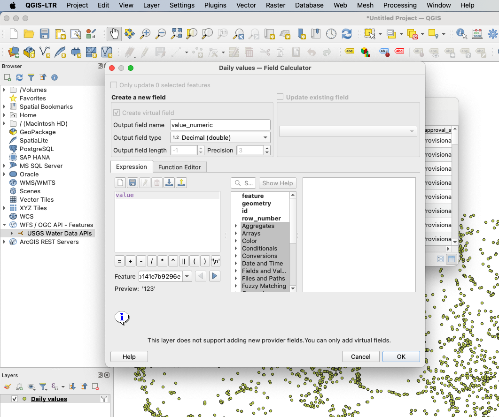Click the New Project icon
This screenshot has height=417, width=499.
[x=13, y=34]
